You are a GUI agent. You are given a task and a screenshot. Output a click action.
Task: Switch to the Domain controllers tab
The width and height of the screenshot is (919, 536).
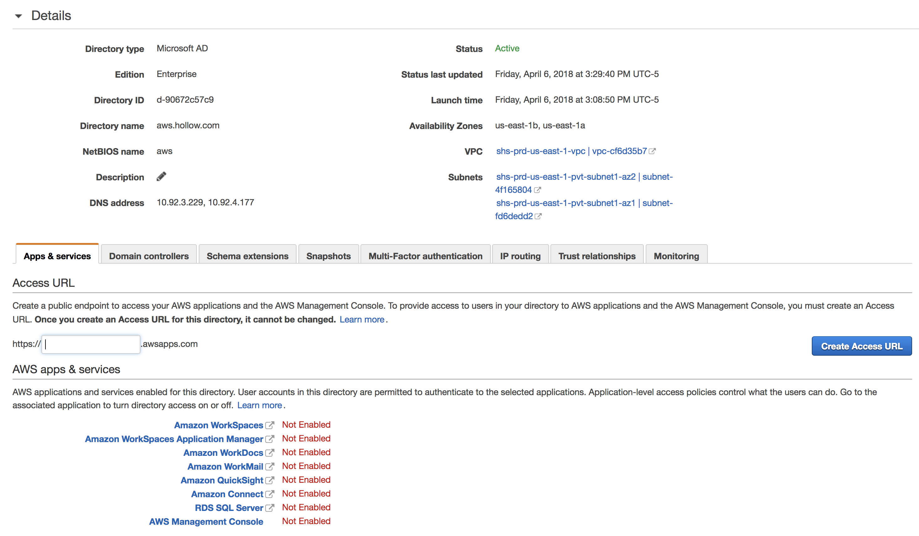click(x=149, y=256)
